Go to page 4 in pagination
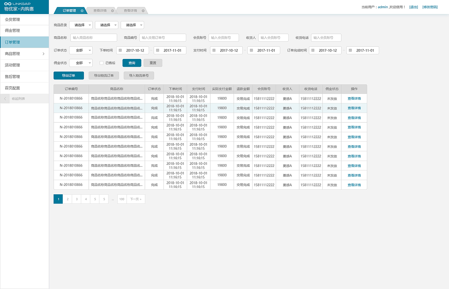Screen dimensions: 449x289 tap(86, 199)
